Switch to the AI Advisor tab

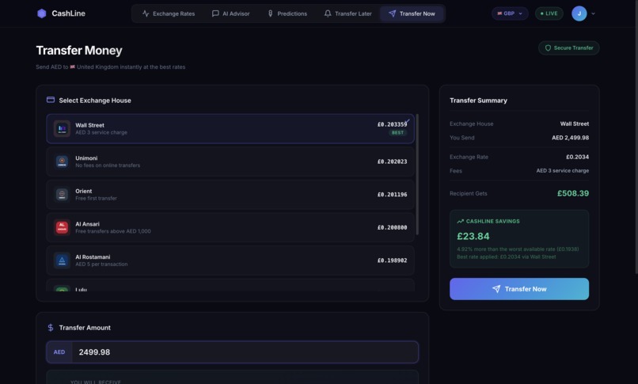[x=230, y=13]
